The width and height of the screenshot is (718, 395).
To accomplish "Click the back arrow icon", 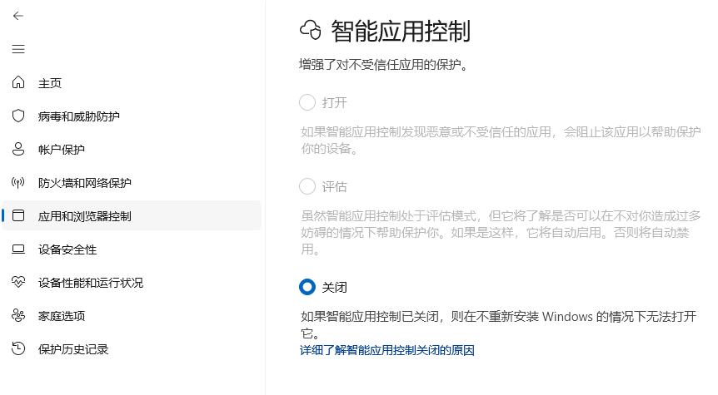I will (x=18, y=16).
